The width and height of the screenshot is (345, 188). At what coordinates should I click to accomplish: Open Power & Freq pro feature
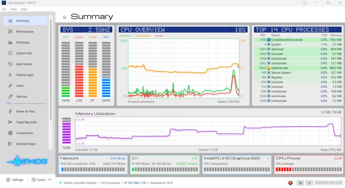(25, 111)
